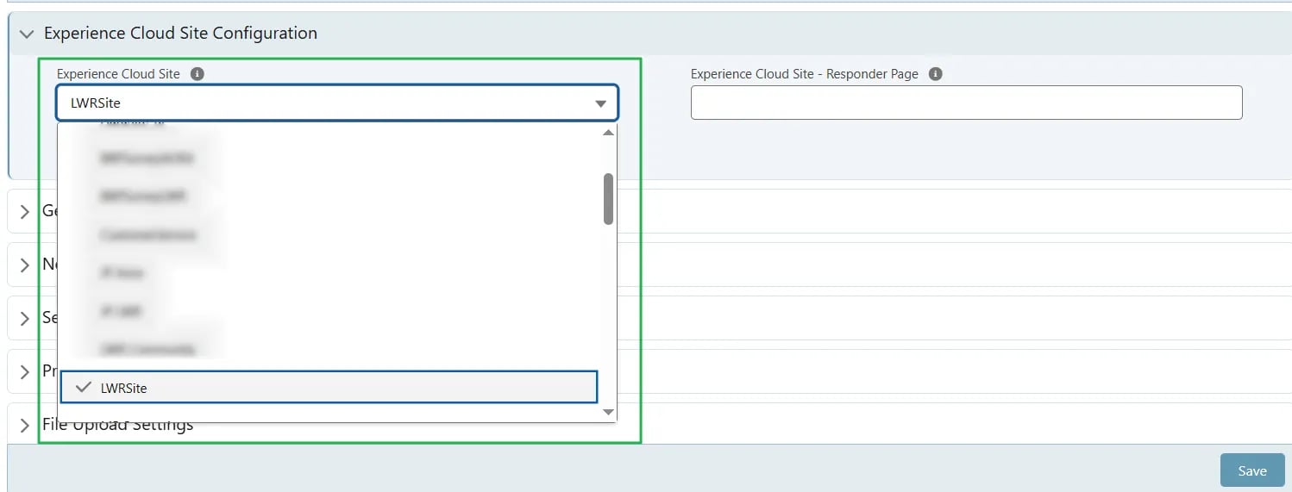The height and width of the screenshot is (492, 1292).
Task: Click the "Experience Cloud Site Configuration" heading text
Action: [x=180, y=34]
